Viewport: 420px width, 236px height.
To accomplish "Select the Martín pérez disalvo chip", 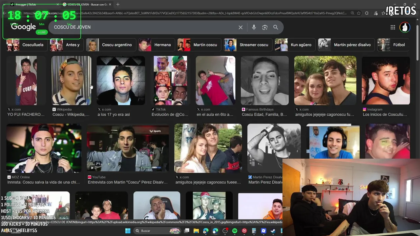I will [x=346, y=45].
